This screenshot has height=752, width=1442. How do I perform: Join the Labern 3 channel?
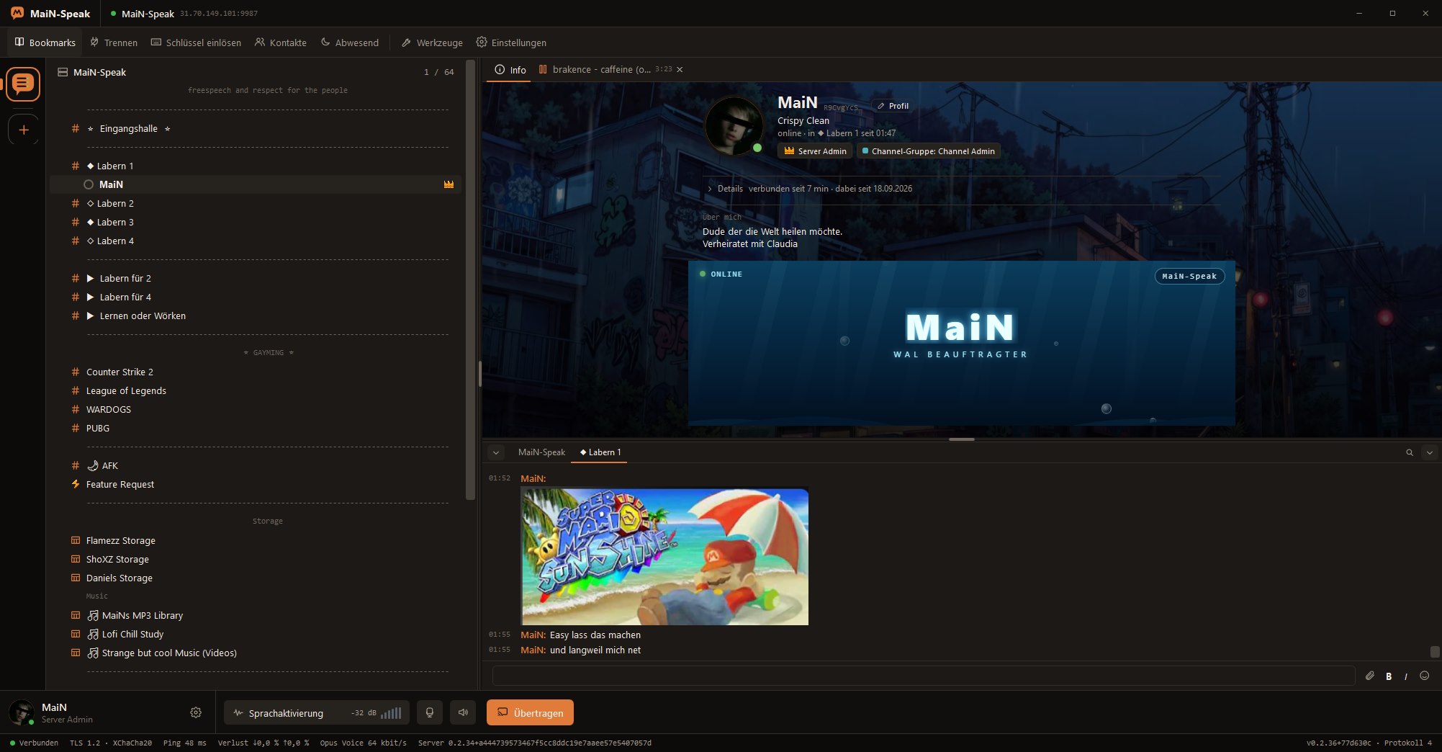[256, 223]
